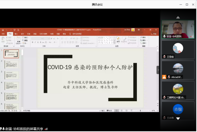The height and width of the screenshot is (132, 197).
Task: Open the Insert (插入) ribbon tab
Action: click(x=16, y=34)
